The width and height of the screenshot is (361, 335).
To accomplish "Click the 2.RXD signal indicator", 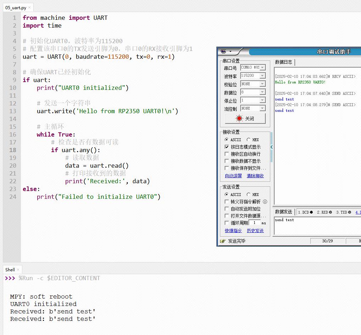I will [325, 212].
